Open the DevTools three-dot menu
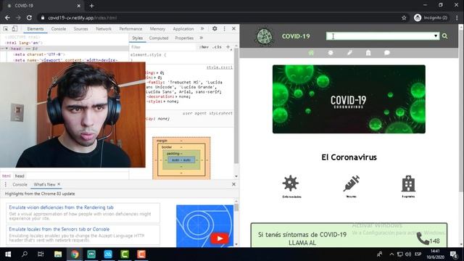The image size is (464, 261). pos(224,29)
